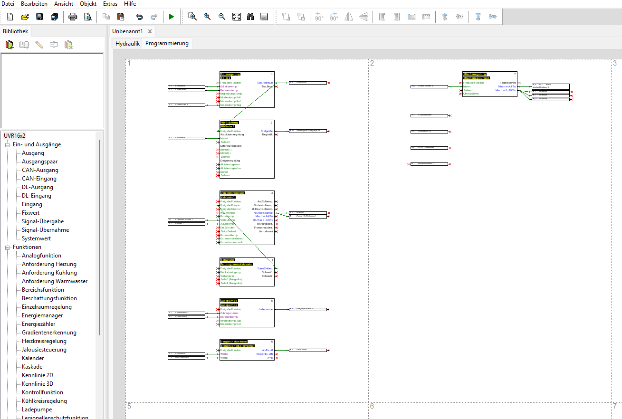Select CAN-Eingang in the tree
This screenshot has height=419, width=622.
click(39, 179)
